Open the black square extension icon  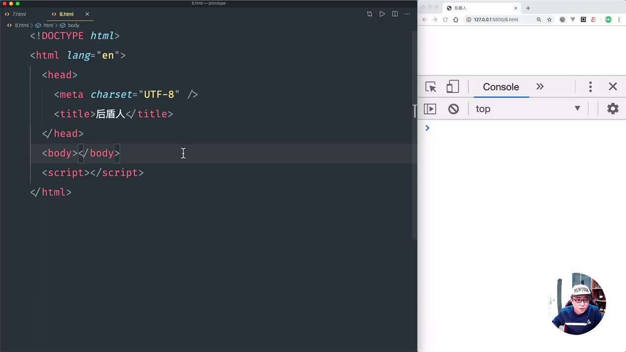coord(583,20)
